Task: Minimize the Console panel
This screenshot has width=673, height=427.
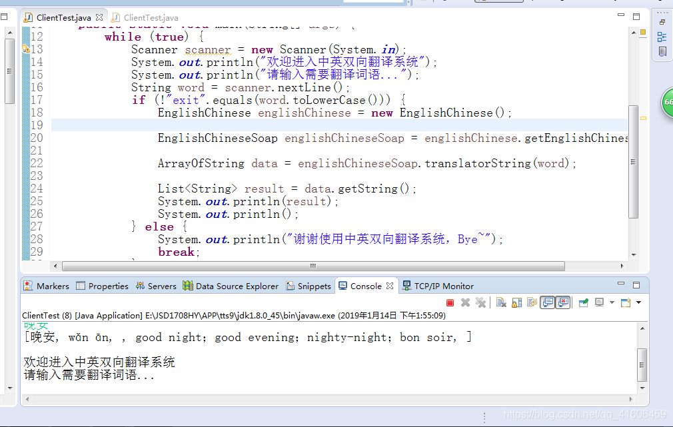Action: (x=620, y=284)
